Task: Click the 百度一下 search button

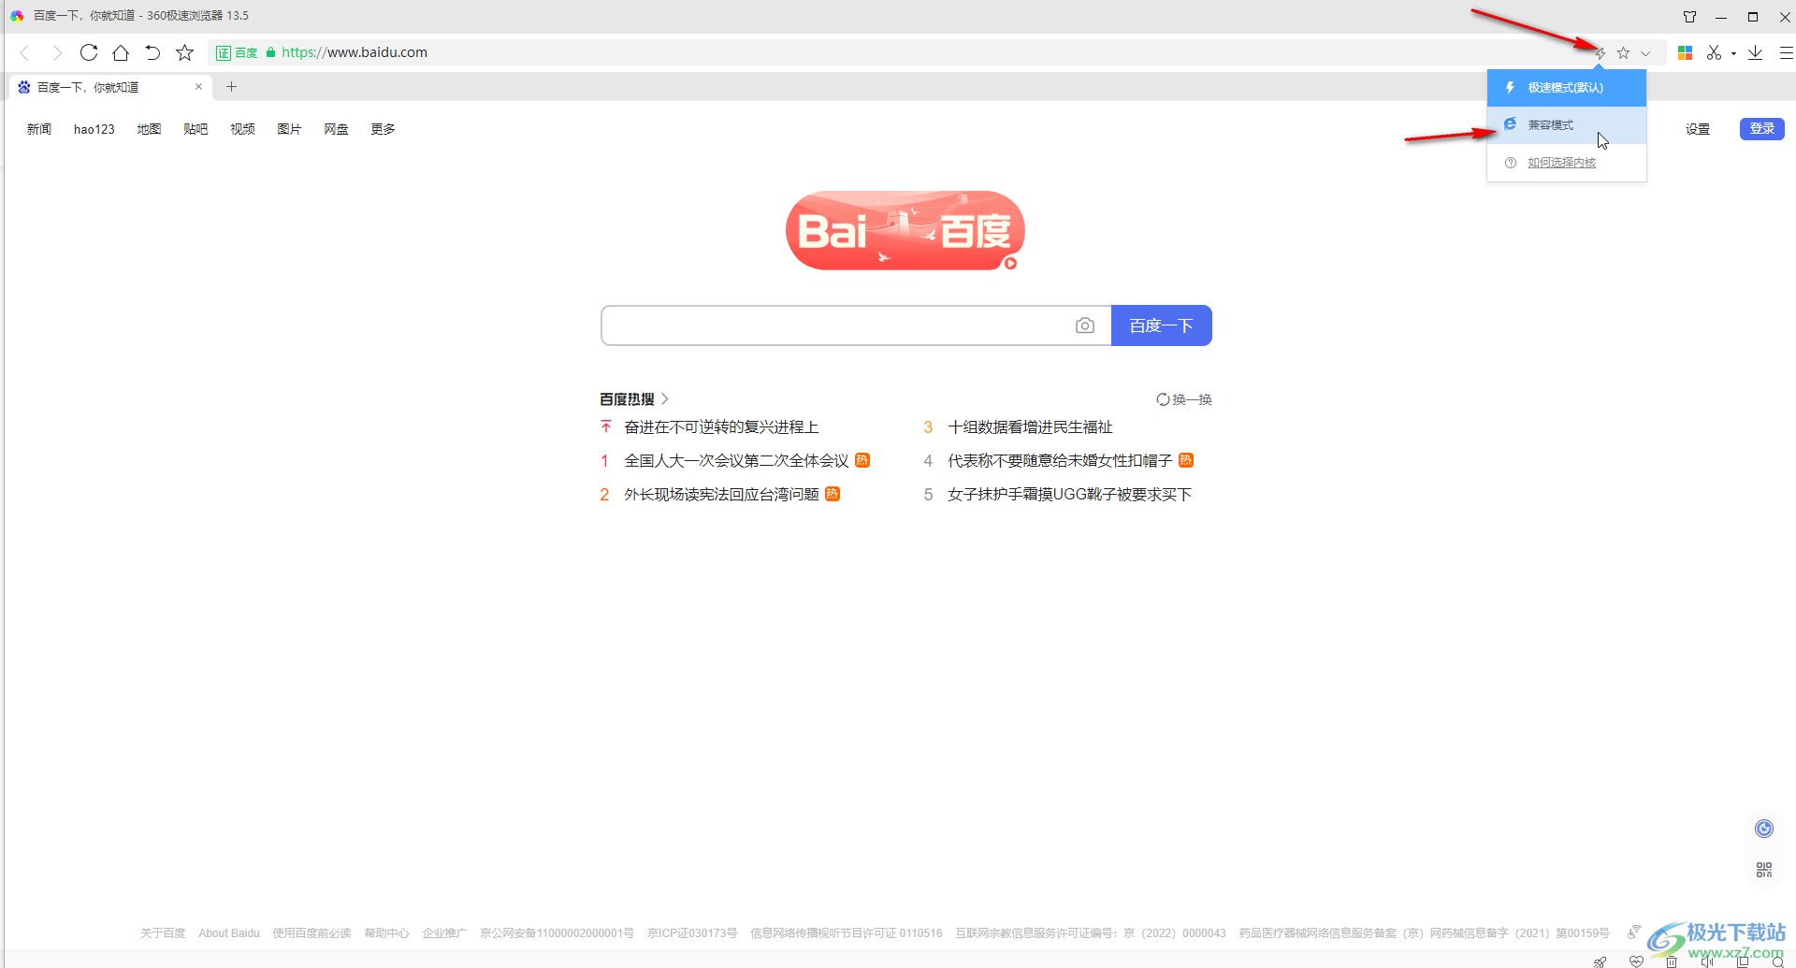Action: coord(1162,325)
